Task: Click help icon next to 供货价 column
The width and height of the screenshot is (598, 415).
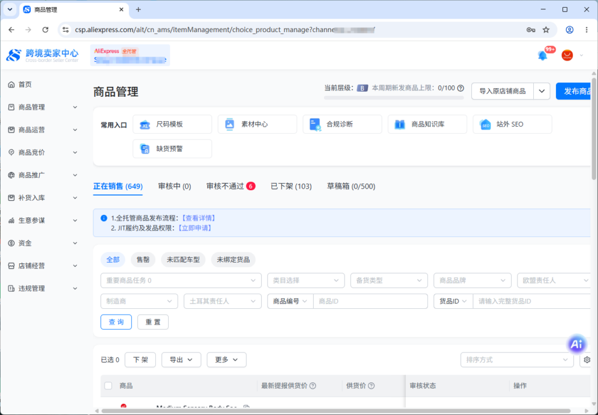Action: (371, 386)
